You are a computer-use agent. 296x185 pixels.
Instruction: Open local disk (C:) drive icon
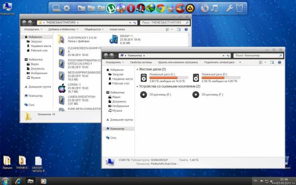pyautogui.click(x=144, y=78)
